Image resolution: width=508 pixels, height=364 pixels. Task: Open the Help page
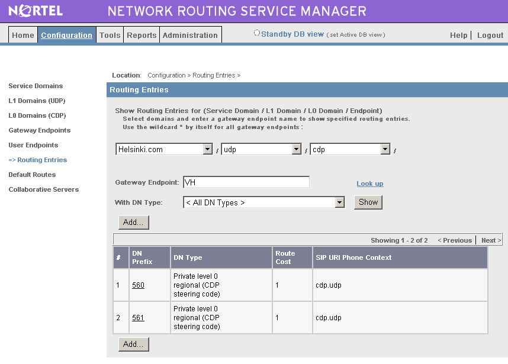459,36
